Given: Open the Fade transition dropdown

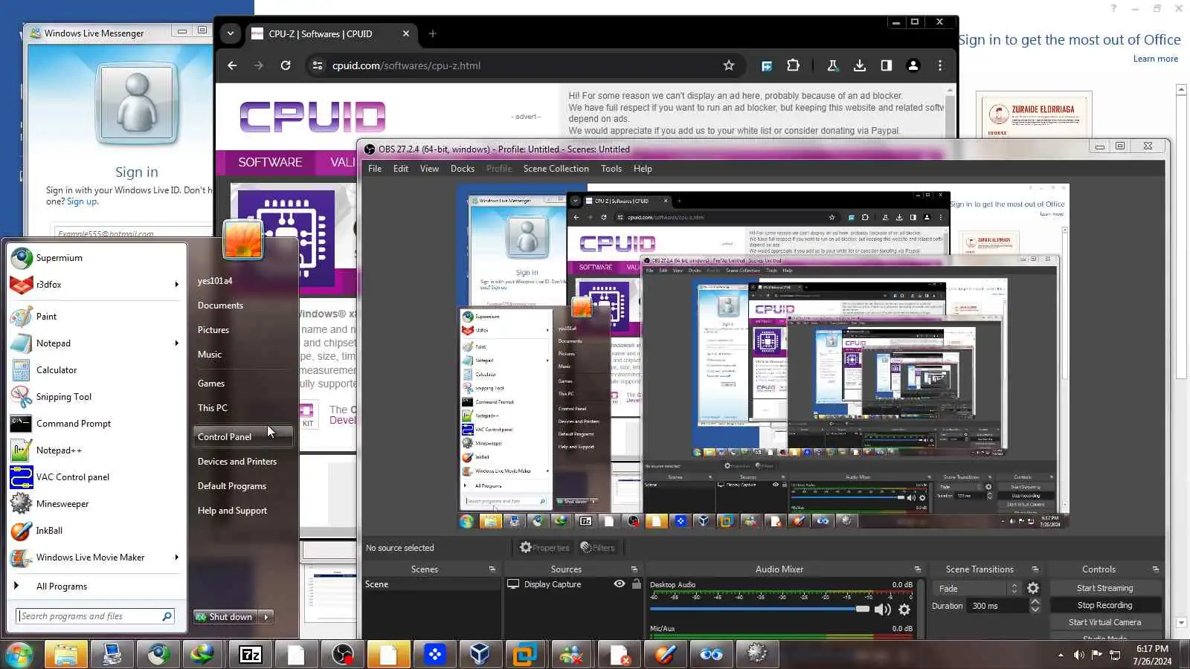Looking at the screenshot, I should [x=977, y=588].
